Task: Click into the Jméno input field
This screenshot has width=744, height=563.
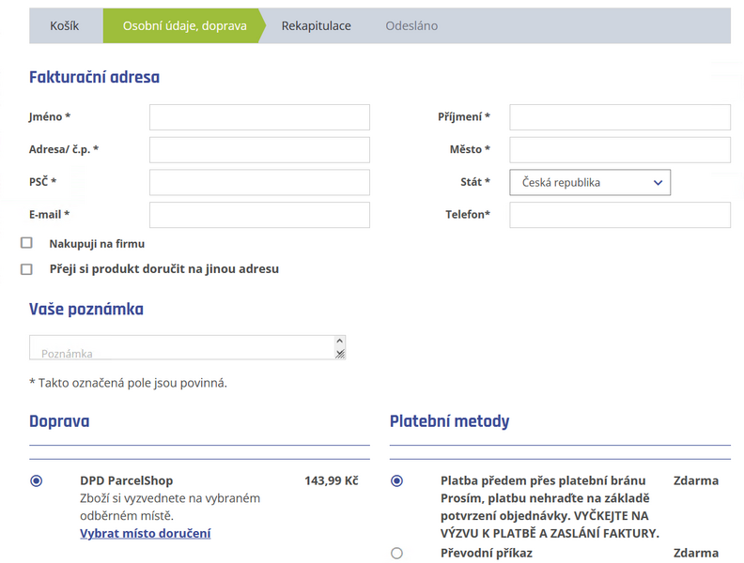Action: click(259, 117)
